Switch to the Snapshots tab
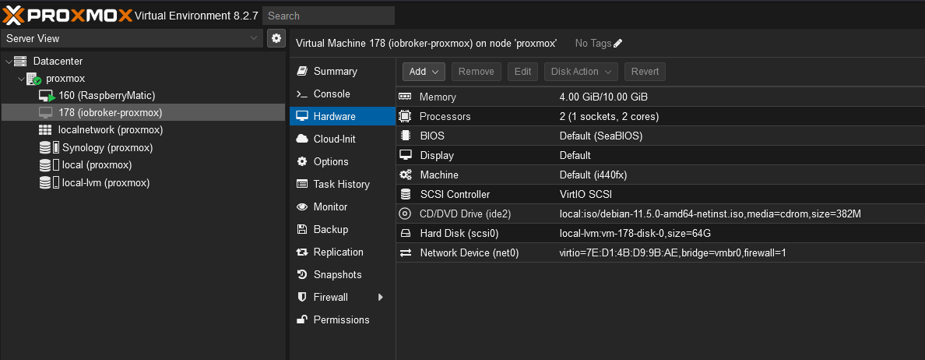The width and height of the screenshot is (925, 360). [337, 275]
